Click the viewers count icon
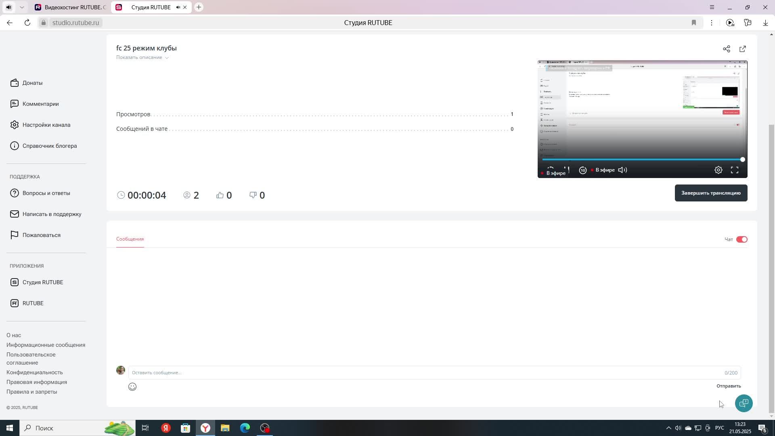The height and width of the screenshot is (436, 775). 187,195
